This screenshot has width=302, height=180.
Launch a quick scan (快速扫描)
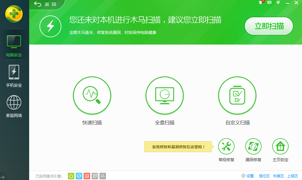point(92,95)
